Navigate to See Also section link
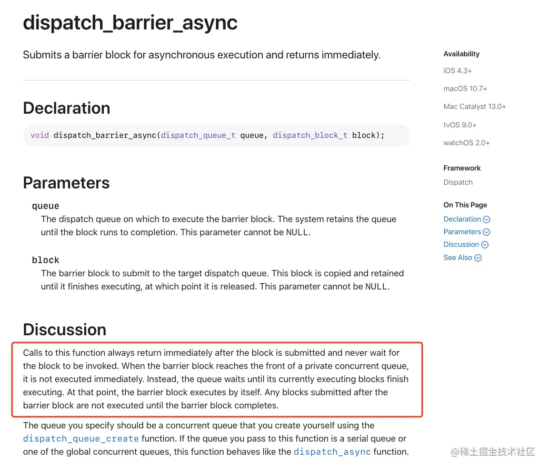Viewport: 548px width, 470px height. [x=458, y=258]
